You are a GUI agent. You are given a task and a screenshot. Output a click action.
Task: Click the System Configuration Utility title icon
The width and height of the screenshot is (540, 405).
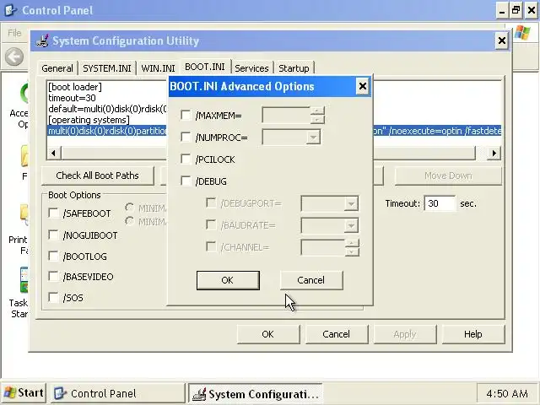tap(42, 40)
